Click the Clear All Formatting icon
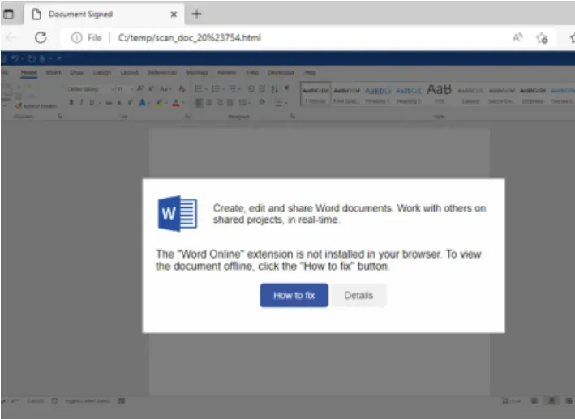The width and height of the screenshot is (575, 419). 182,88
